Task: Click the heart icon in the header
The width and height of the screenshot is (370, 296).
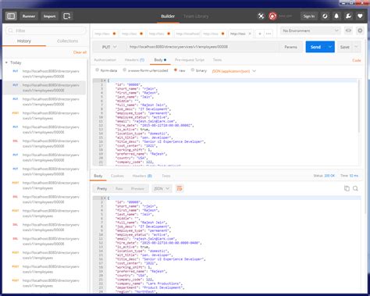Action: (x=360, y=16)
